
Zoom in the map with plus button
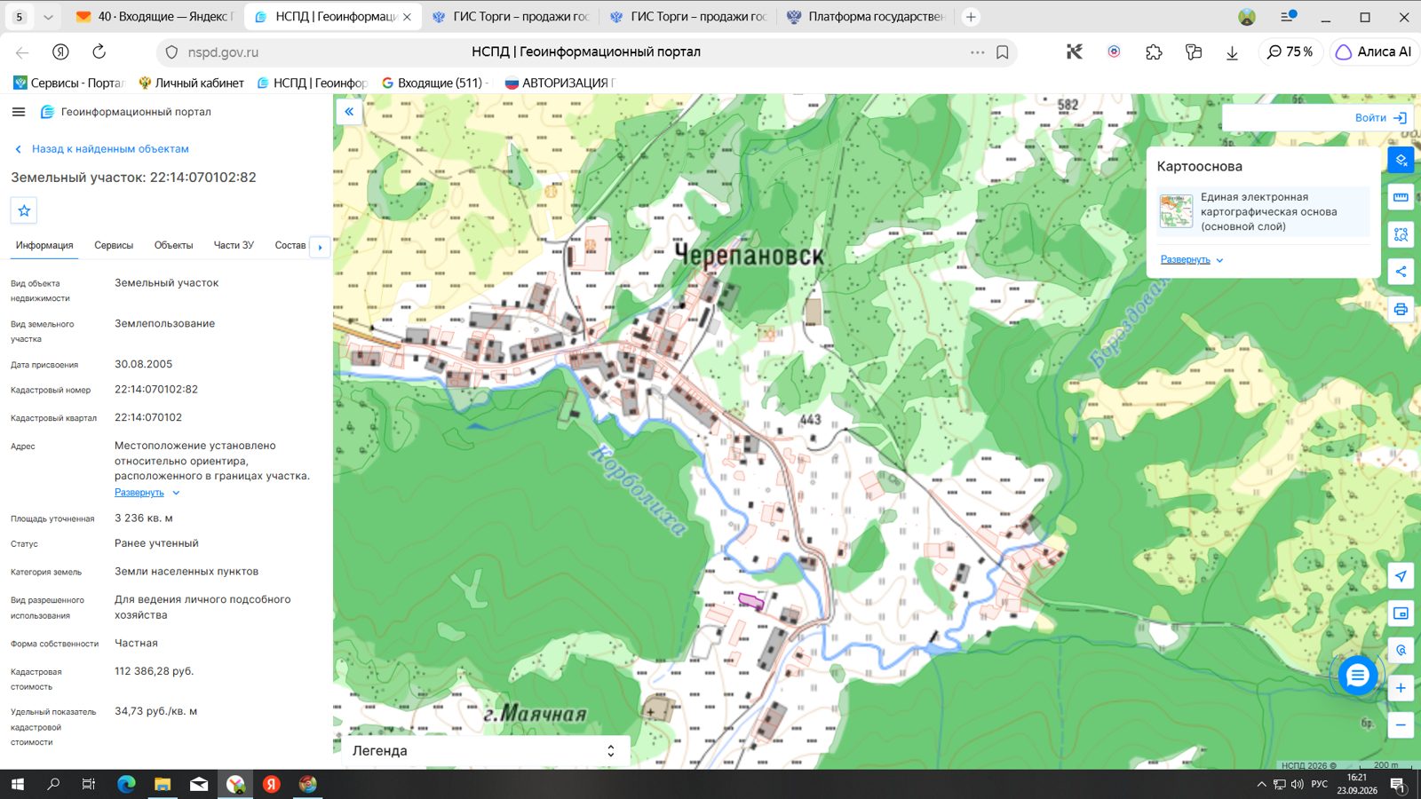click(x=1401, y=688)
